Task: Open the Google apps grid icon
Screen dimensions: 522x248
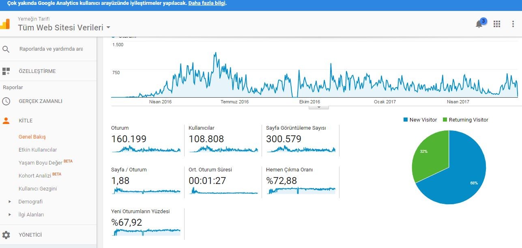Action: [x=497, y=24]
